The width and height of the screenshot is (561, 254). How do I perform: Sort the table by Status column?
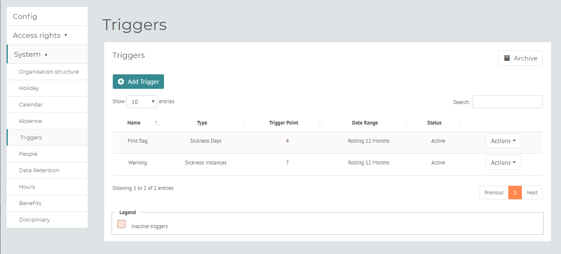438,123
